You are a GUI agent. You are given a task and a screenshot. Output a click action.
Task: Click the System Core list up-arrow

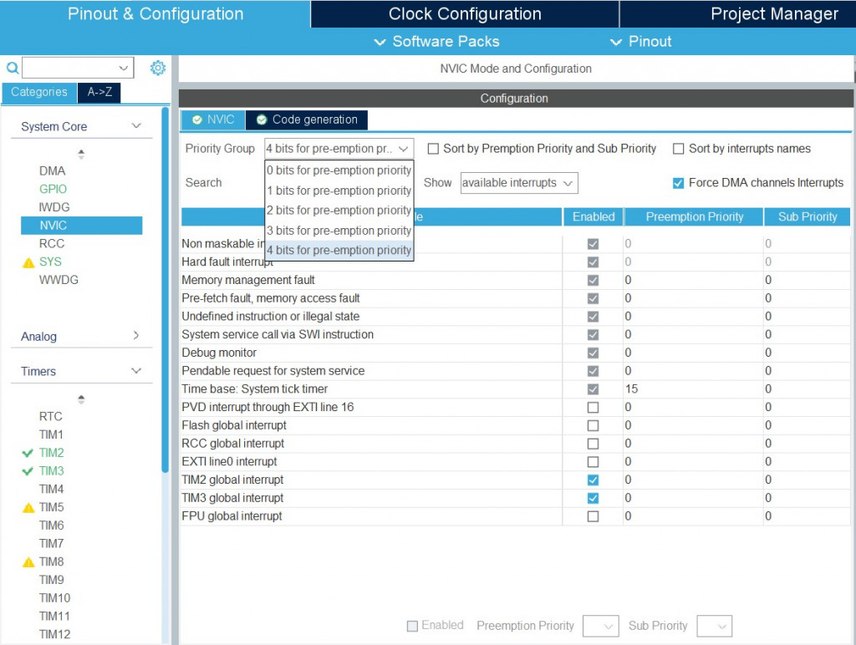(x=81, y=154)
